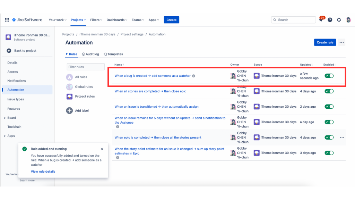Viewport: 355px width, 200px height.
Task: Switch to the Rules tab
Action: point(71,54)
